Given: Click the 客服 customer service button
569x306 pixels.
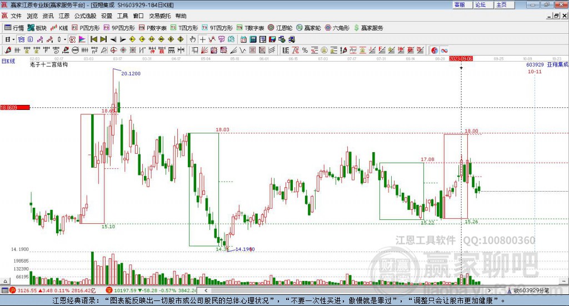Looking at the screenshot, I should [462, 4].
